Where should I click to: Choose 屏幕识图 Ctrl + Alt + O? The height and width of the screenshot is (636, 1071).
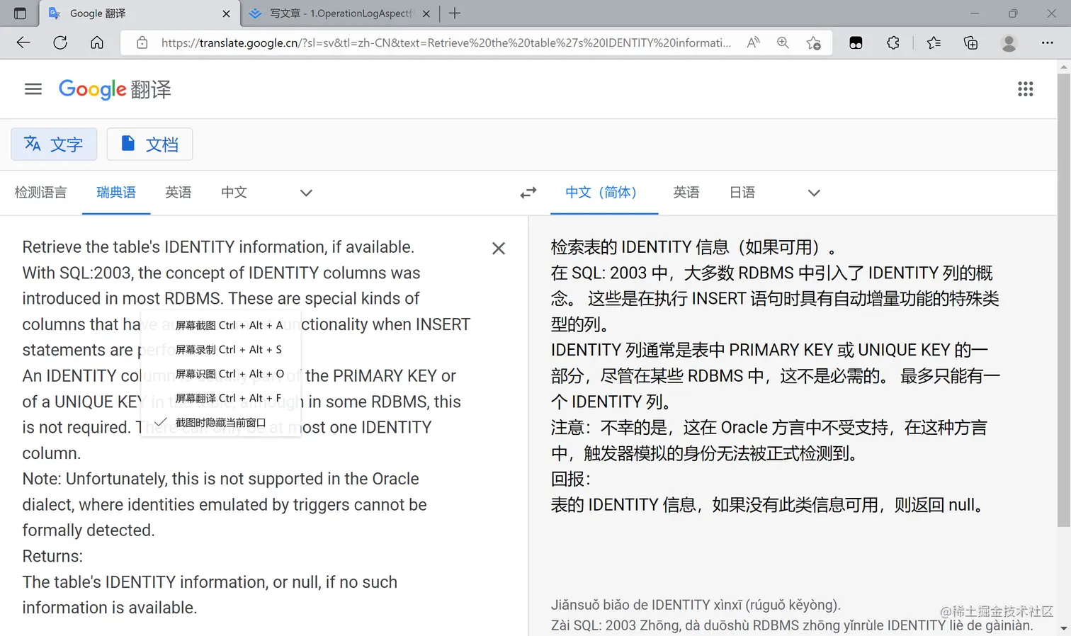221,373
